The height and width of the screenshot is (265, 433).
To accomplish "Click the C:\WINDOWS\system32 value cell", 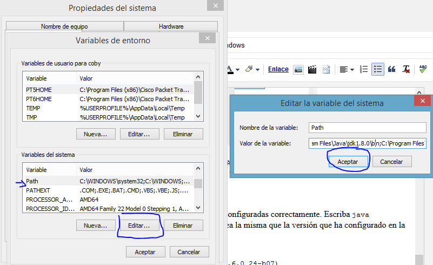I will click(135, 181).
